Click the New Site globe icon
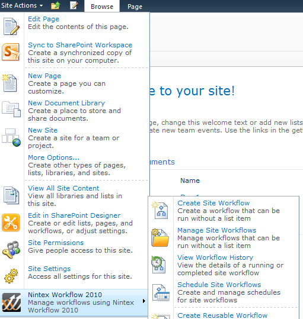 [11, 137]
